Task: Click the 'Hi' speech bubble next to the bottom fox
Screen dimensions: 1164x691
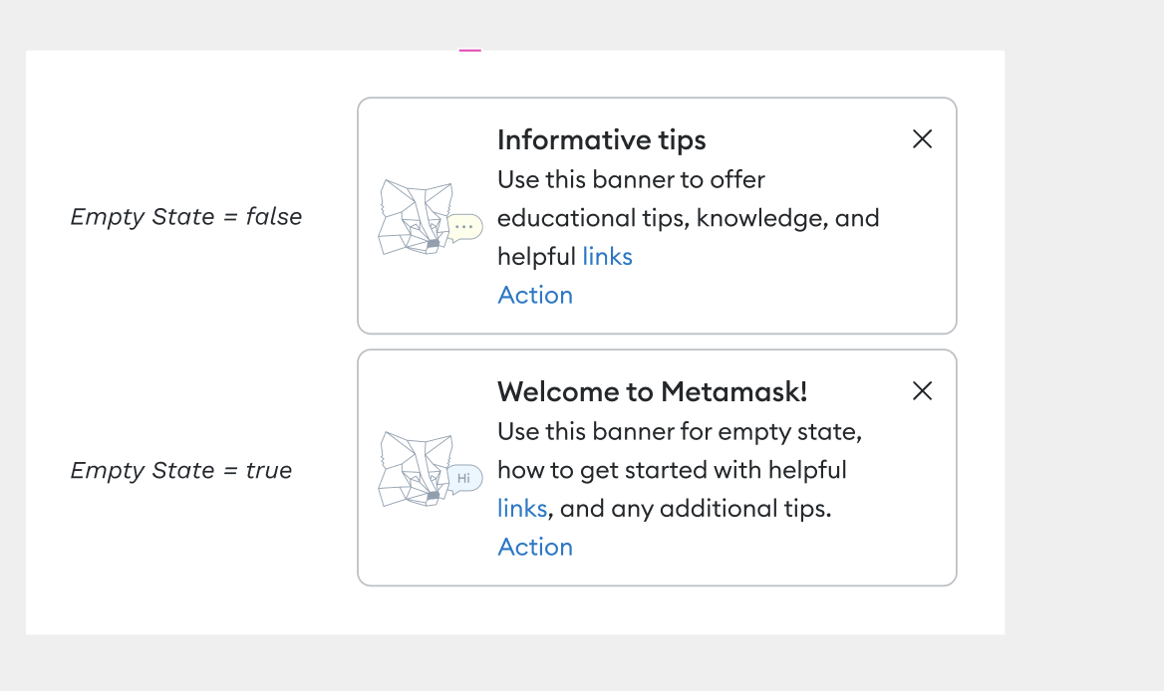Action: pos(463,478)
